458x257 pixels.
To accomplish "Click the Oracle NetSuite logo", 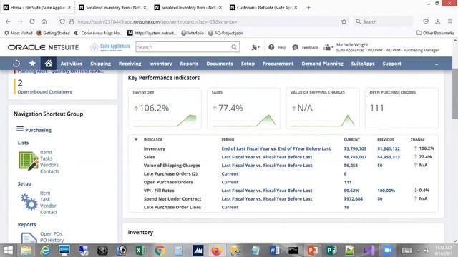I will click(43, 47).
